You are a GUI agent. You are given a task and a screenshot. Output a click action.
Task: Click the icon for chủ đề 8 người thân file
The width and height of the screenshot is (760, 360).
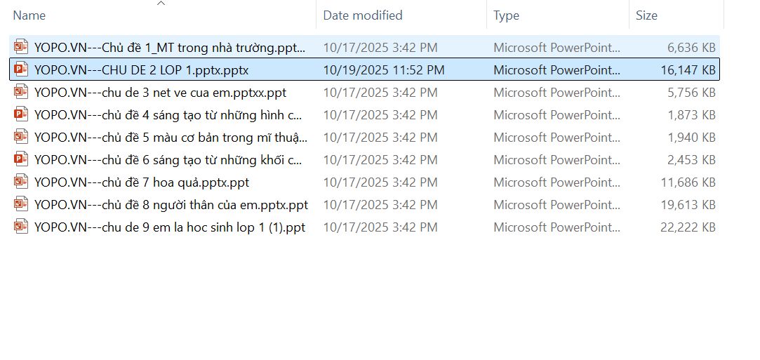click(21, 205)
